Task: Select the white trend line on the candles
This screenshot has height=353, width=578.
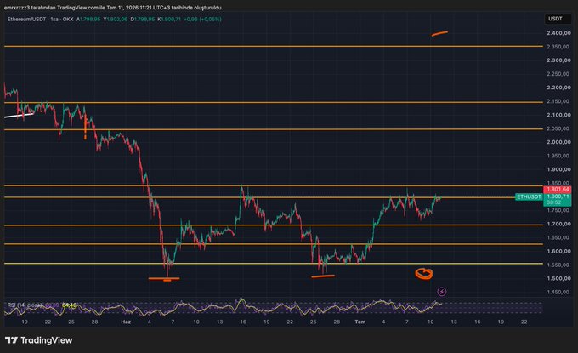Action: 19,116
